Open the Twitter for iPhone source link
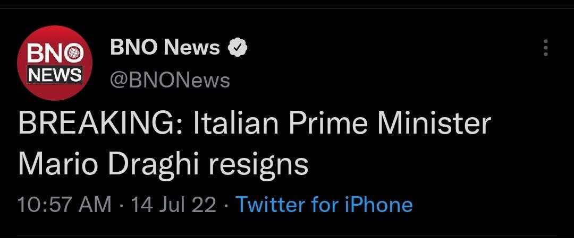The image size is (574, 238). [x=324, y=205]
